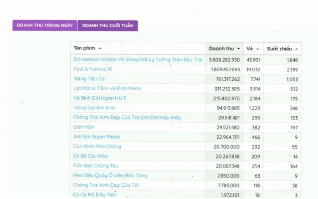Select revenue value 20.267.838

(228, 157)
